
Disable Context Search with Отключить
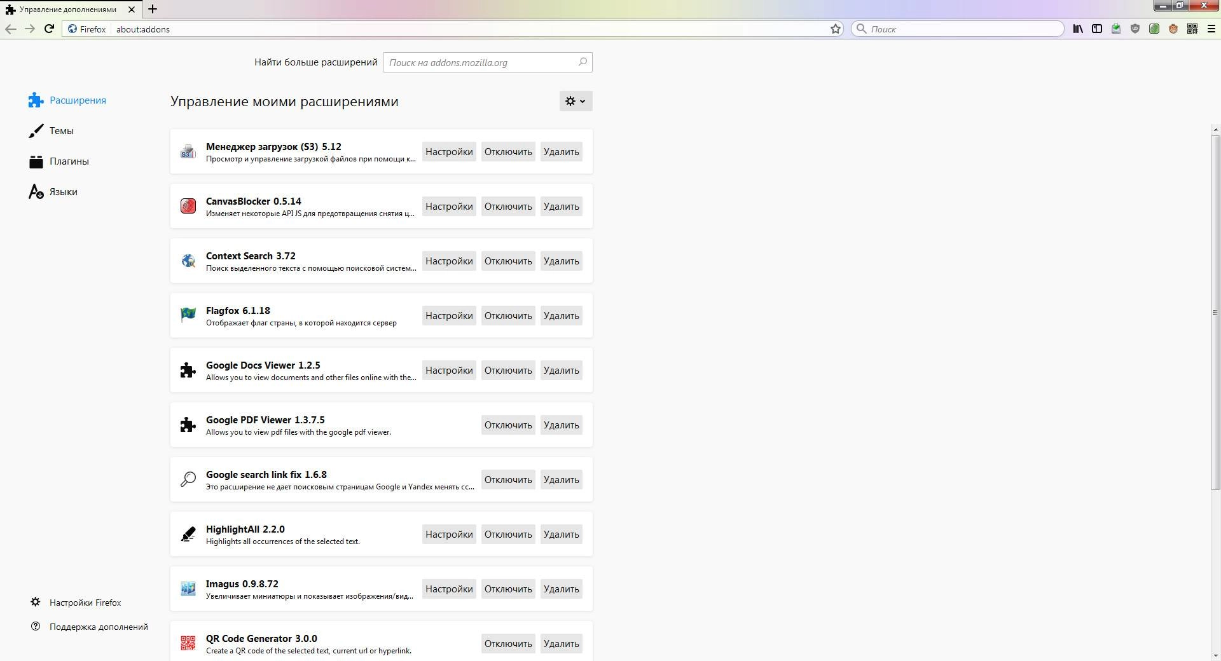point(508,261)
